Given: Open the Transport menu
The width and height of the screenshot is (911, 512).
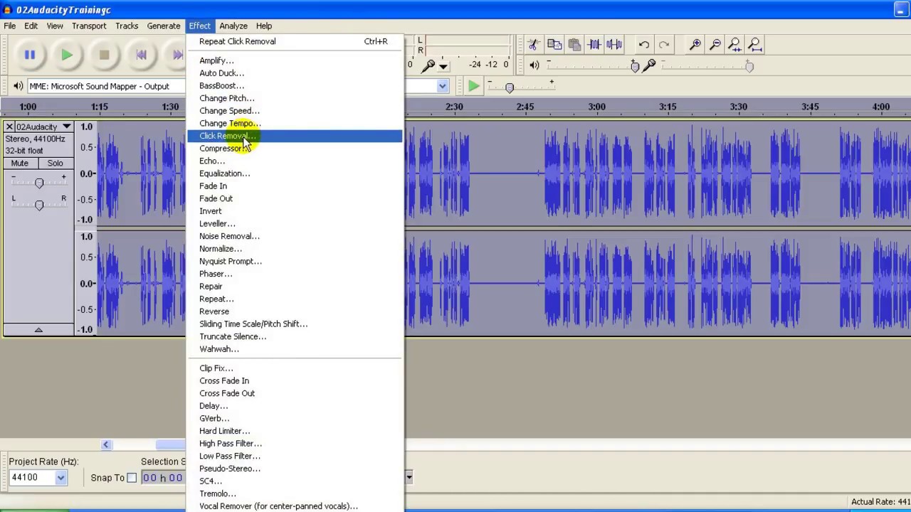Looking at the screenshot, I should 89,26.
